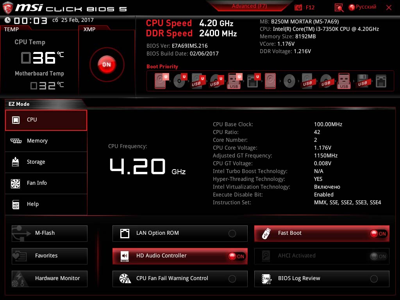Click the 00:03 system clock
The height and width of the screenshot is (300, 400).
(30, 21)
